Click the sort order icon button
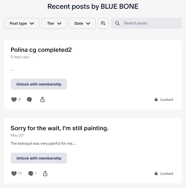This screenshot has height=188, width=186. pos(103,23)
